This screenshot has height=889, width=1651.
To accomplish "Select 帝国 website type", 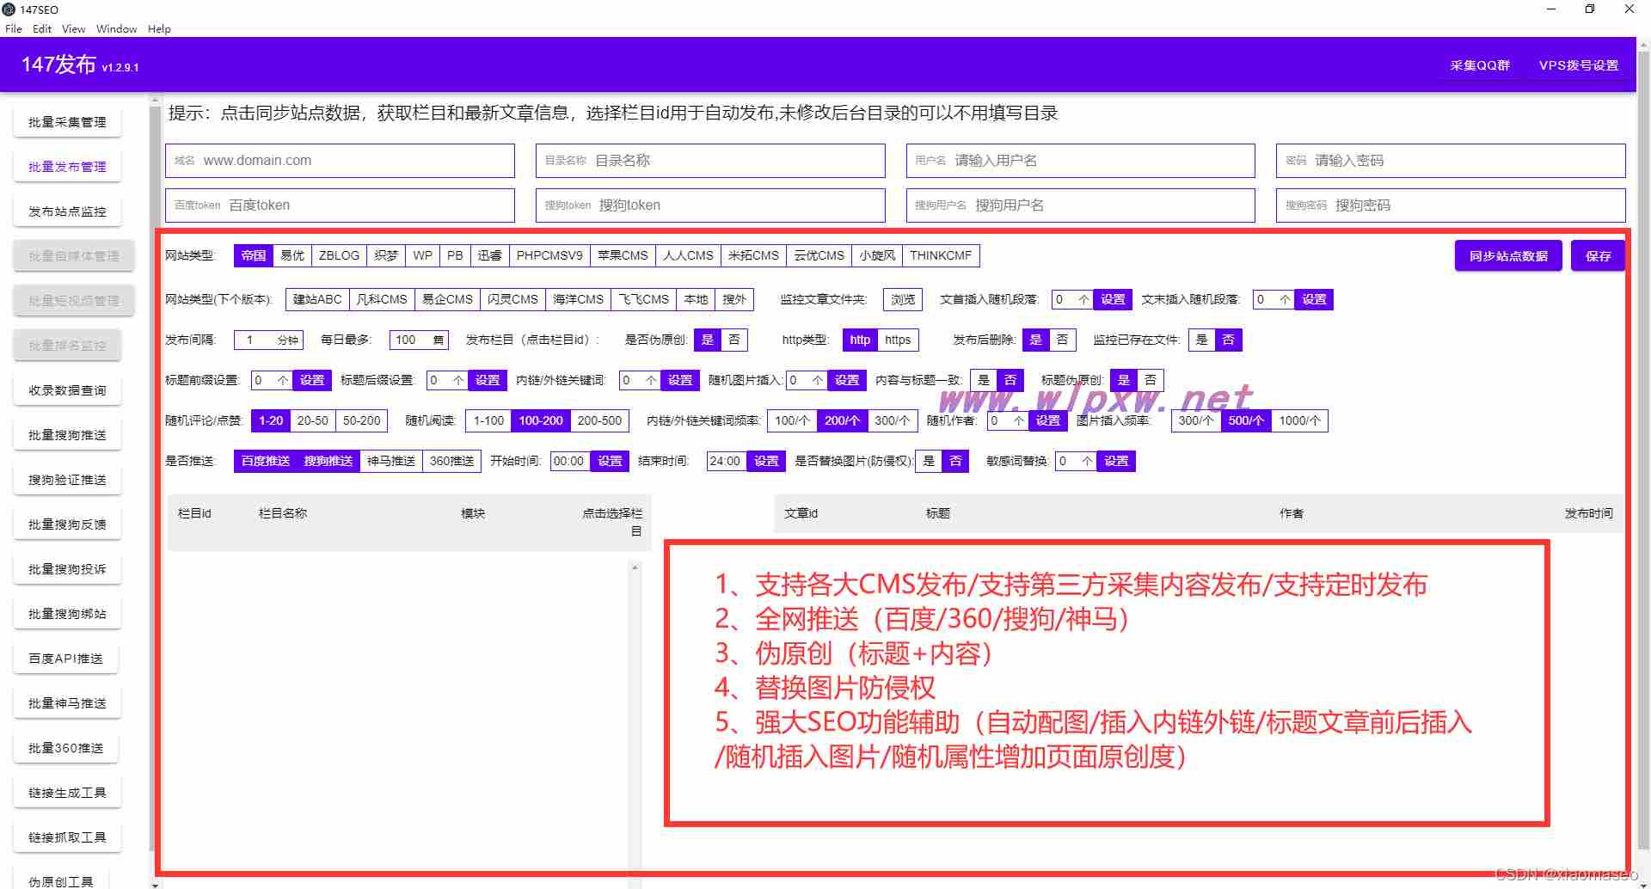I will pos(254,255).
